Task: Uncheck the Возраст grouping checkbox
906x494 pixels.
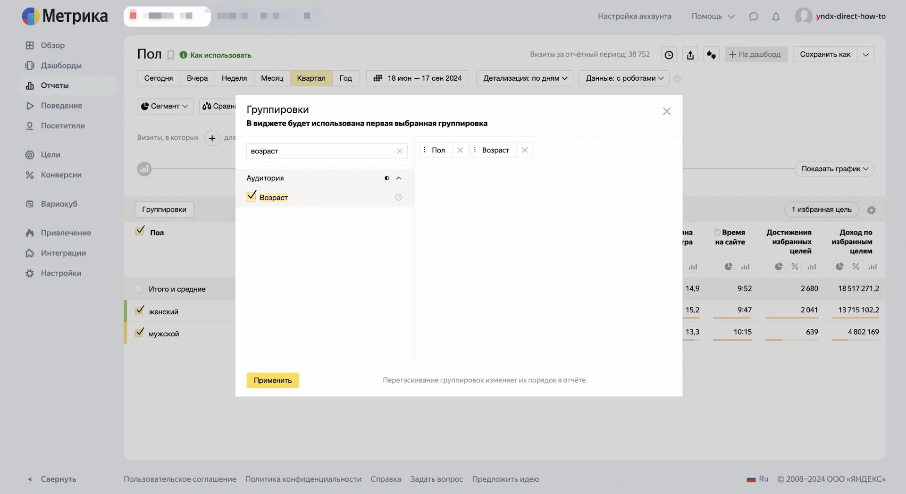Action: (252, 196)
